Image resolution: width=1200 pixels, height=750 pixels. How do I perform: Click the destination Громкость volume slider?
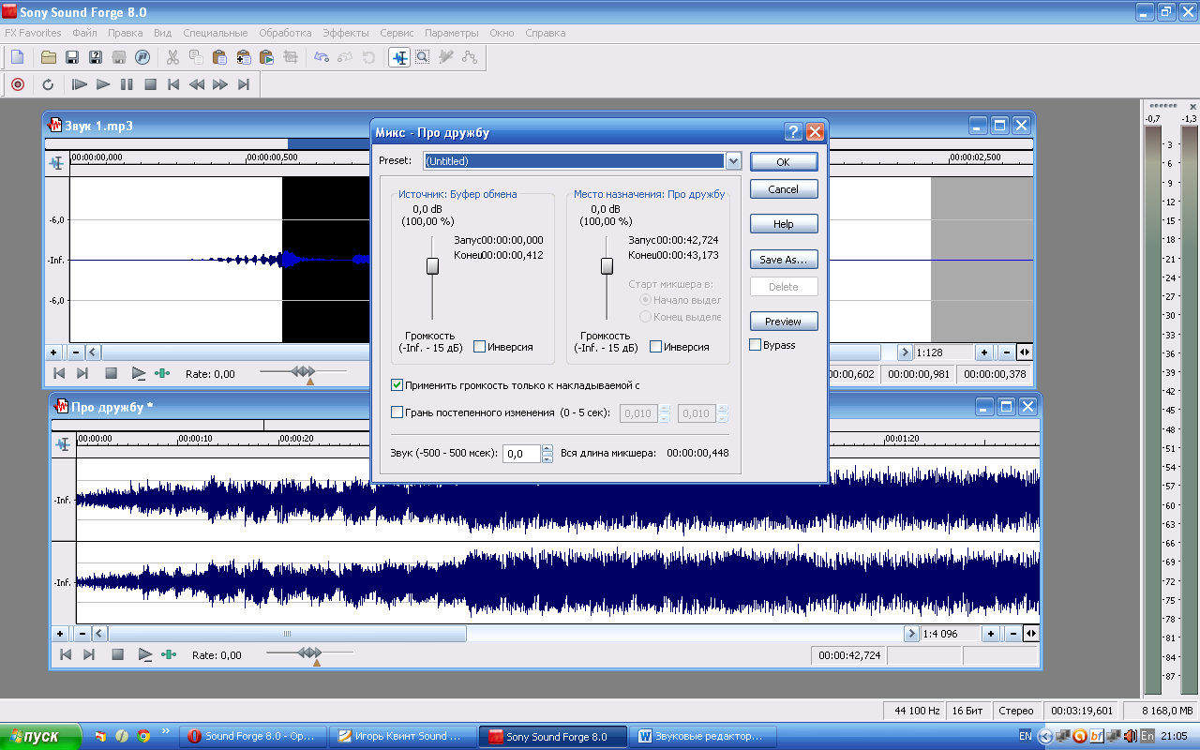607,266
